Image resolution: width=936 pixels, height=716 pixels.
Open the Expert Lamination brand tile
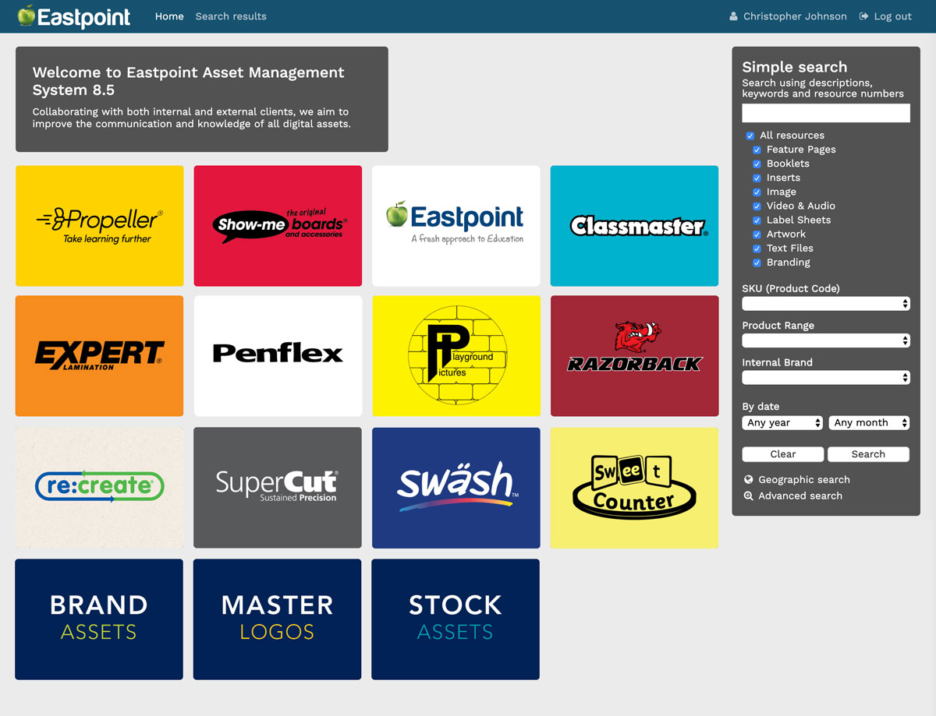tap(100, 356)
